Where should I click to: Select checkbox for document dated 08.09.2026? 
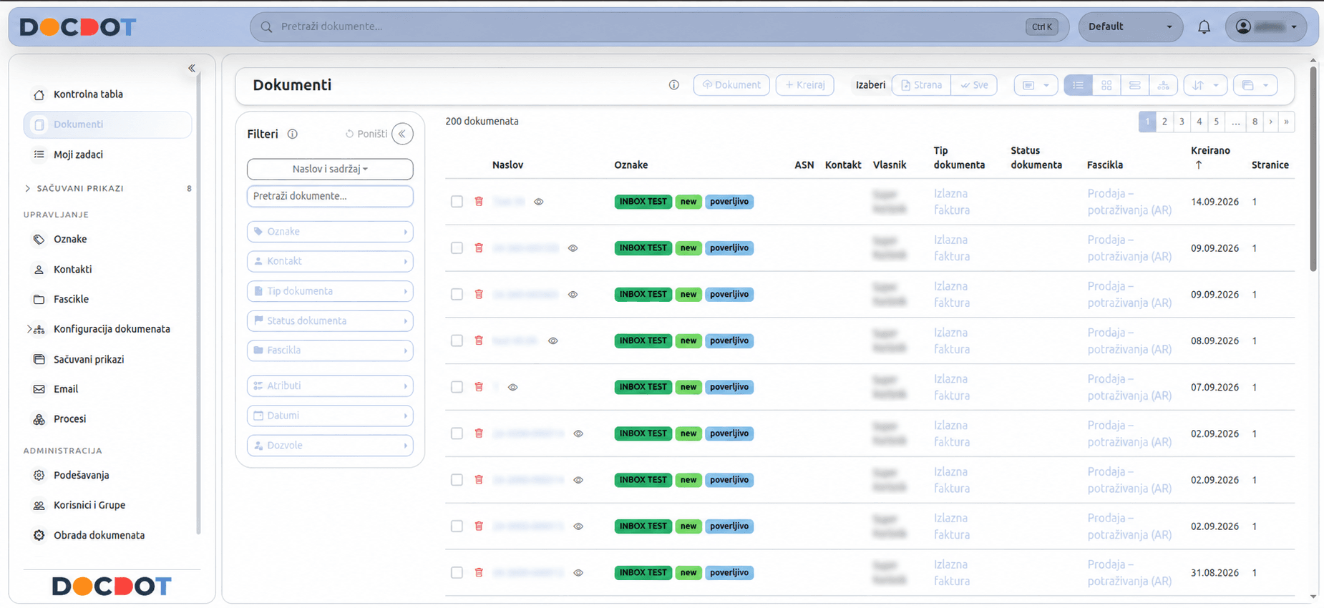click(457, 341)
